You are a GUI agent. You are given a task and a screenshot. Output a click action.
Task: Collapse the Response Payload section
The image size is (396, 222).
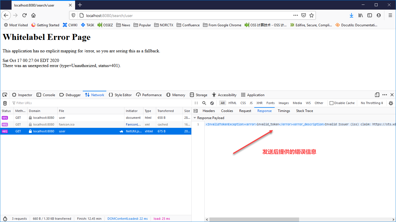pos(195,118)
